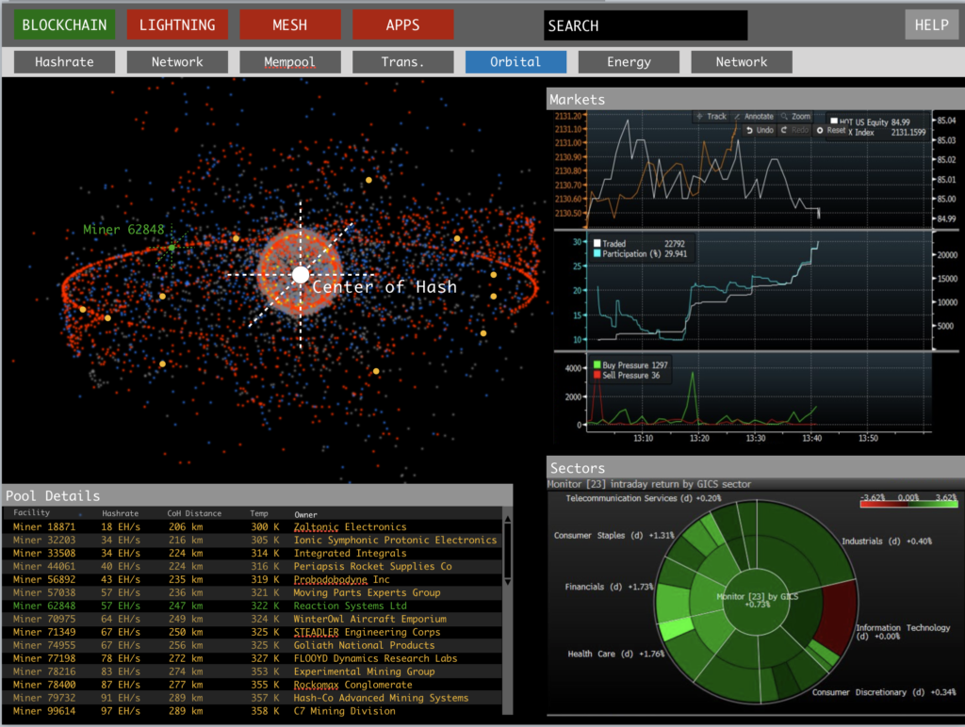Switch to the Energy tab
The width and height of the screenshot is (965, 727).
(x=628, y=61)
